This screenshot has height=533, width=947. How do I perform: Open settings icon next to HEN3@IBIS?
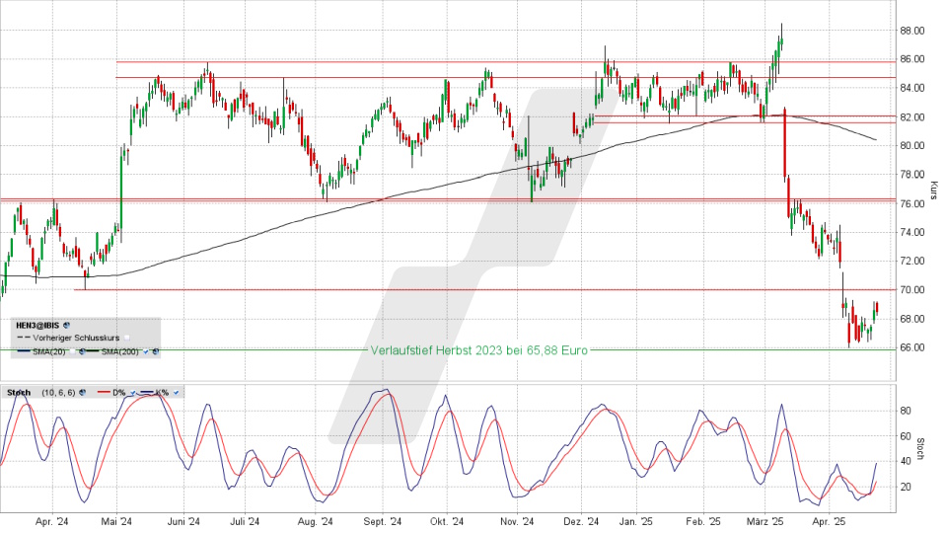[66, 325]
